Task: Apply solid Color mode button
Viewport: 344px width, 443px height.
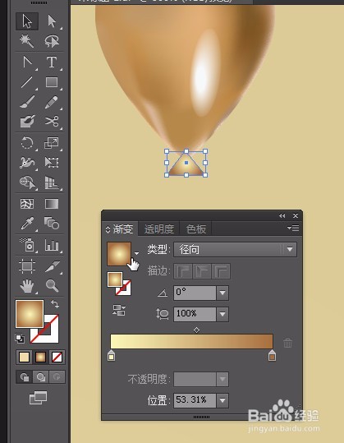Action: pyautogui.click(x=24, y=357)
